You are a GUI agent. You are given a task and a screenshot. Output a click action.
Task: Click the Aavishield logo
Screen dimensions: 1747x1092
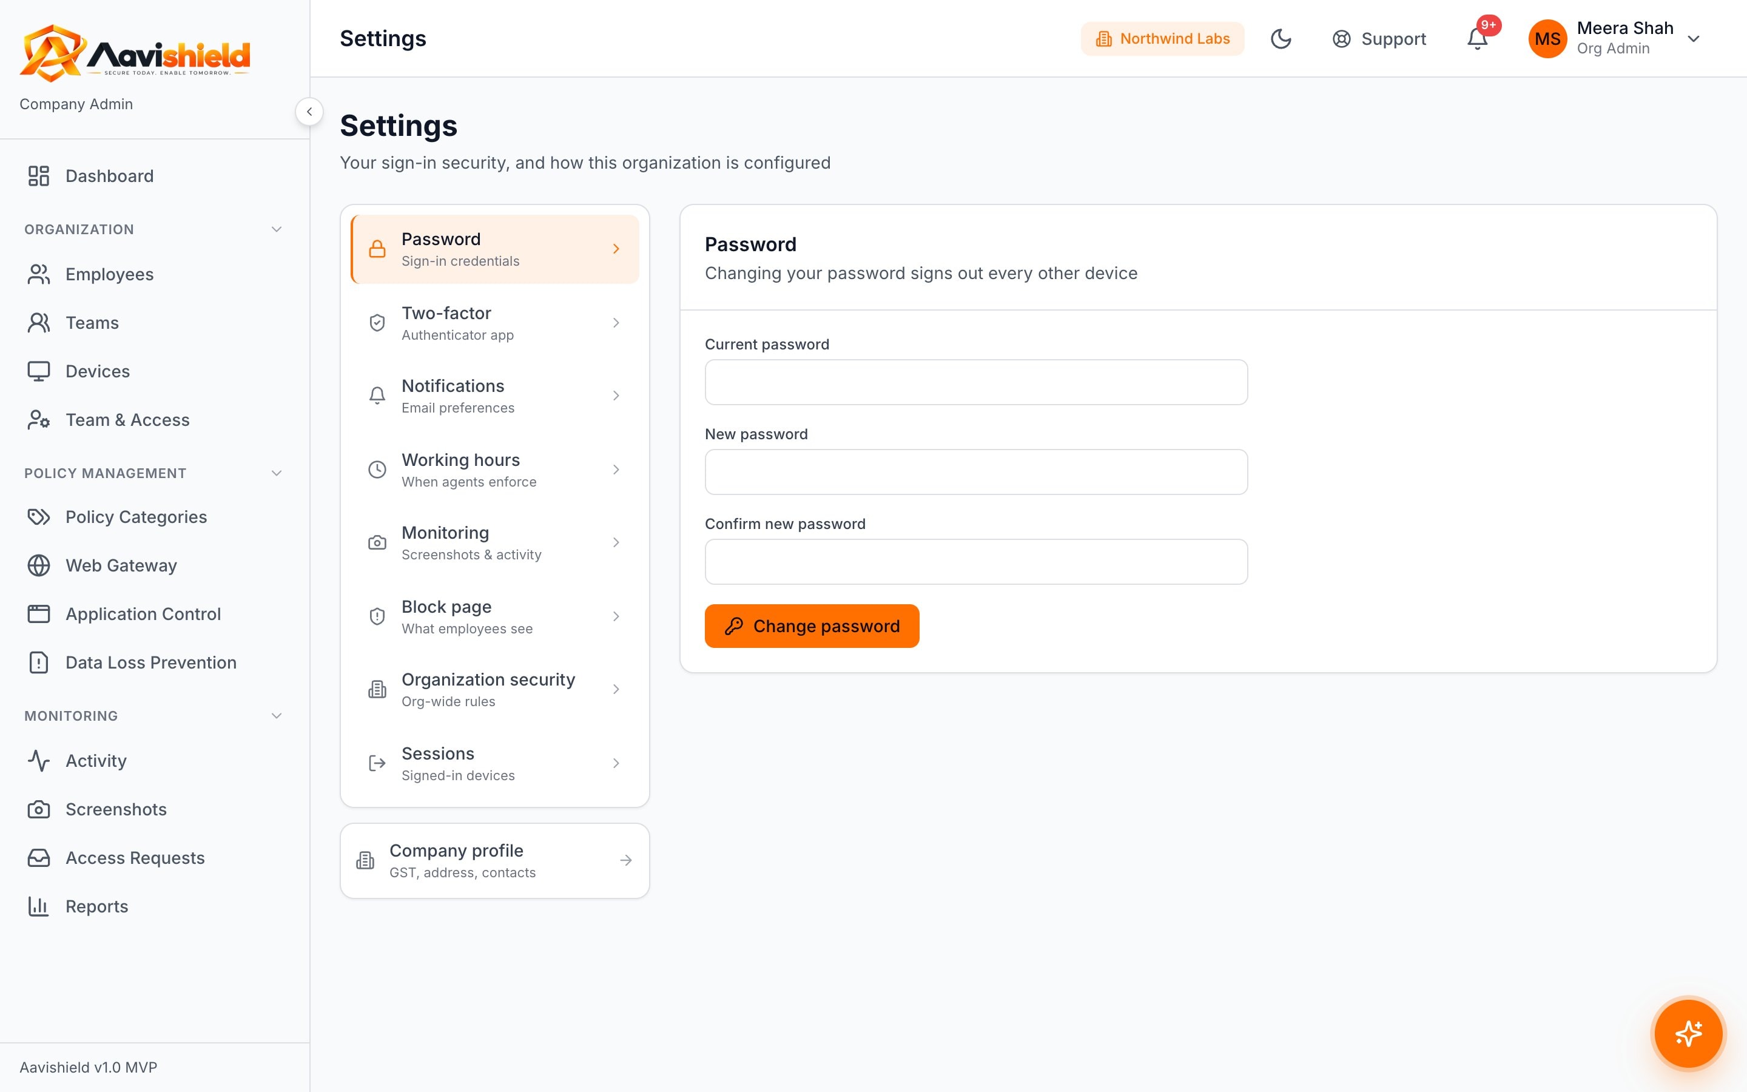pos(135,53)
